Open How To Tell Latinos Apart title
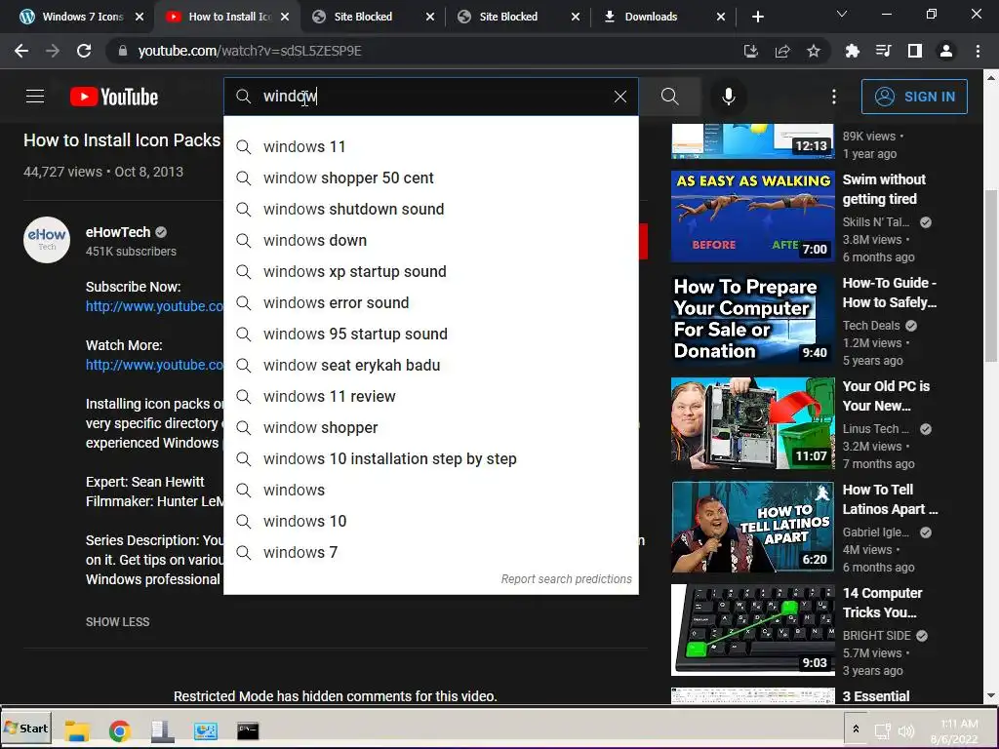 pos(890,499)
